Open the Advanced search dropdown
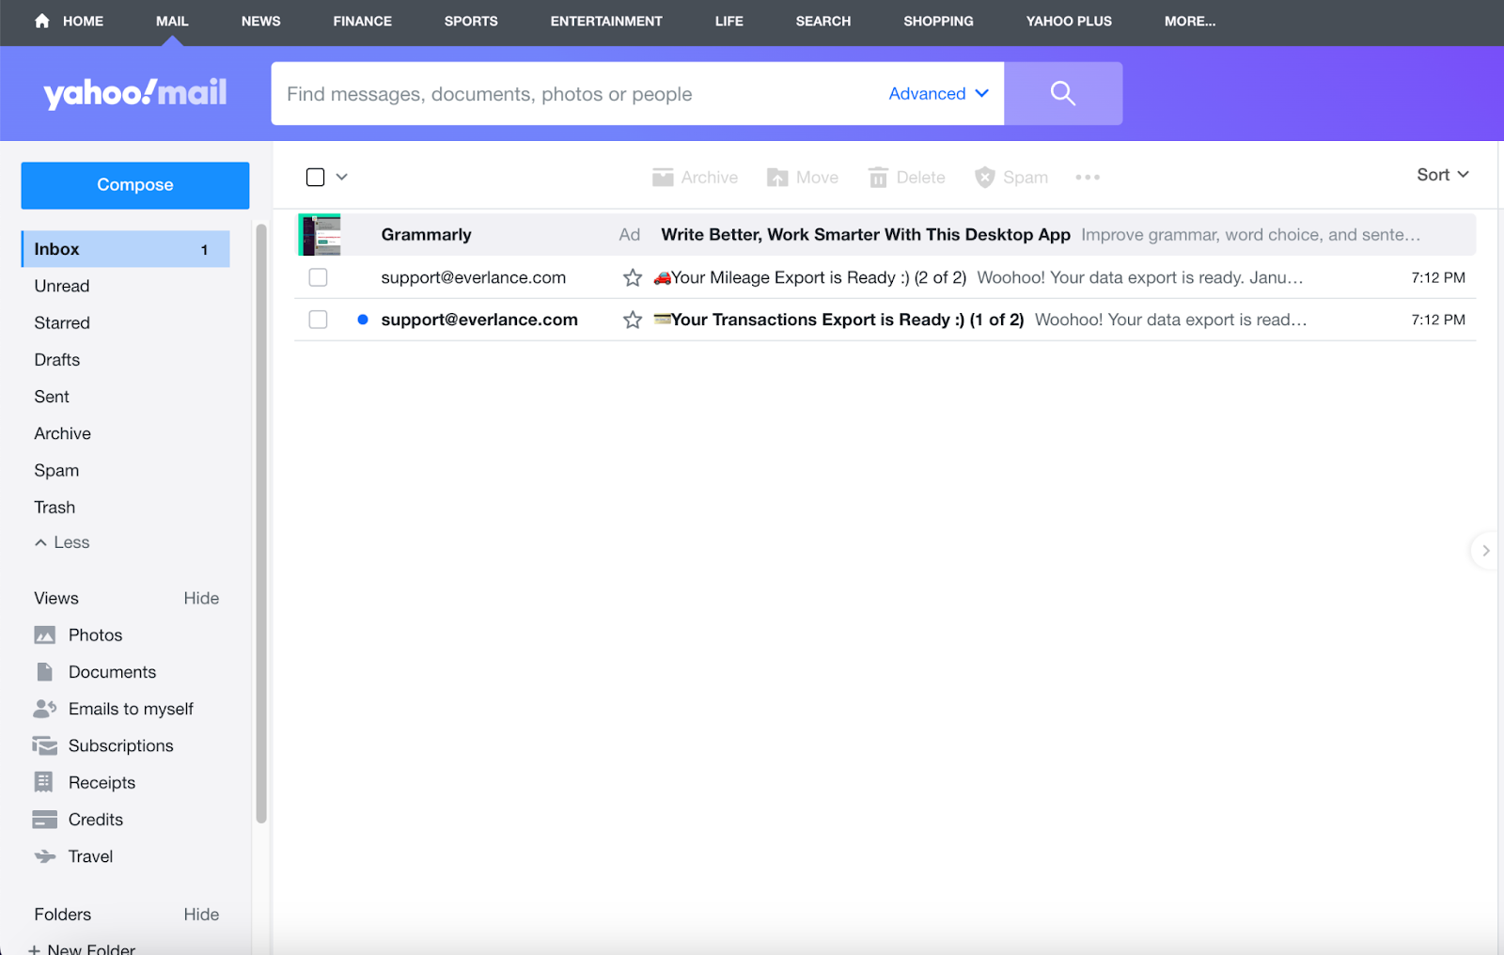Viewport: 1504px width, 955px height. pos(938,94)
